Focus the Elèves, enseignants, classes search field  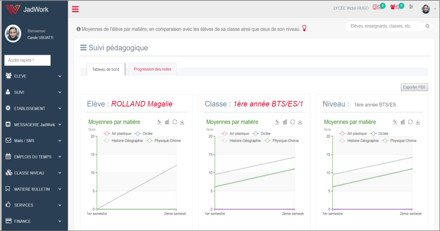pos(384,26)
